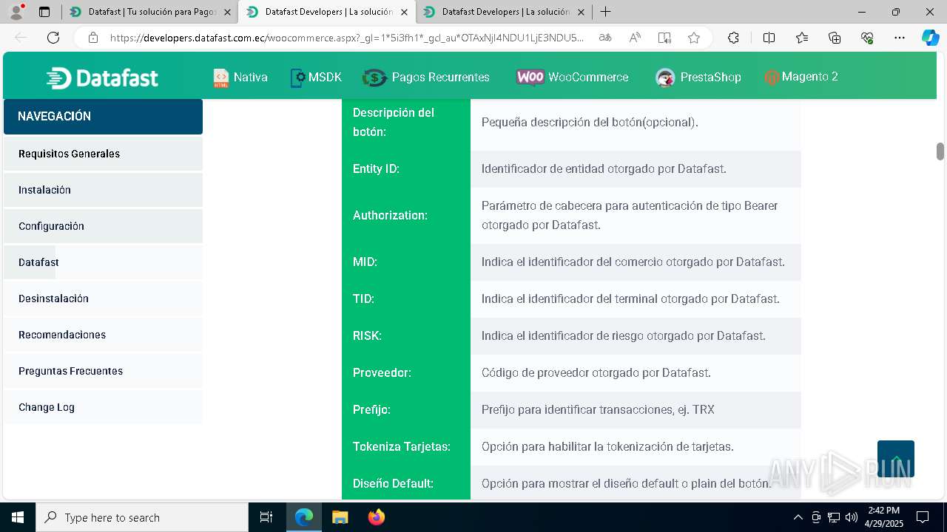Click the Entity ID row label
Viewport: 947px width, 532px height.
376,168
